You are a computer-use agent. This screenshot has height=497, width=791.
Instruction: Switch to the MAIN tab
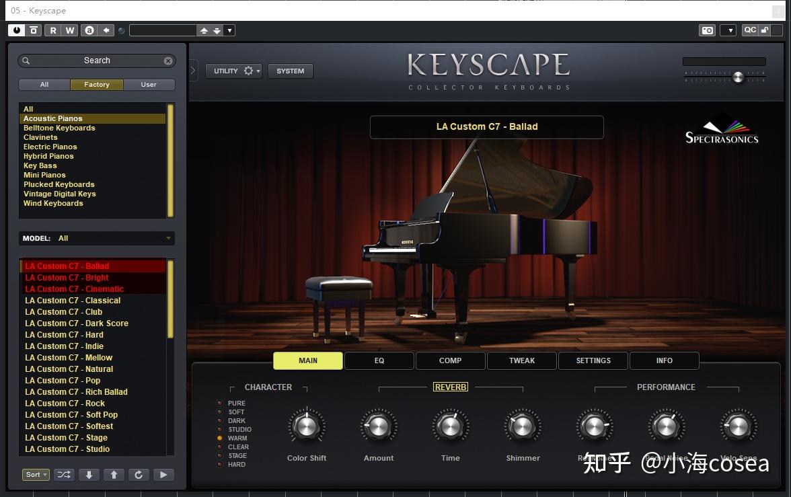click(x=308, y=360)
